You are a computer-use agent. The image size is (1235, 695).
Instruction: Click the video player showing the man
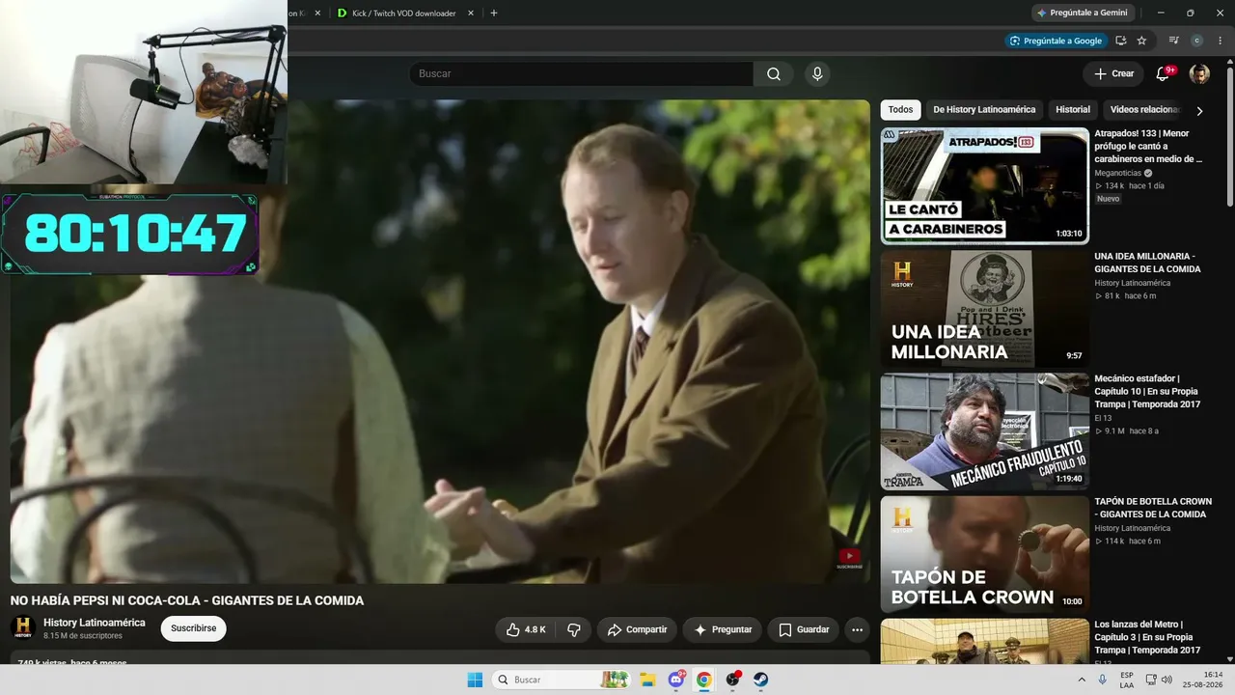[x=440, y=342]
